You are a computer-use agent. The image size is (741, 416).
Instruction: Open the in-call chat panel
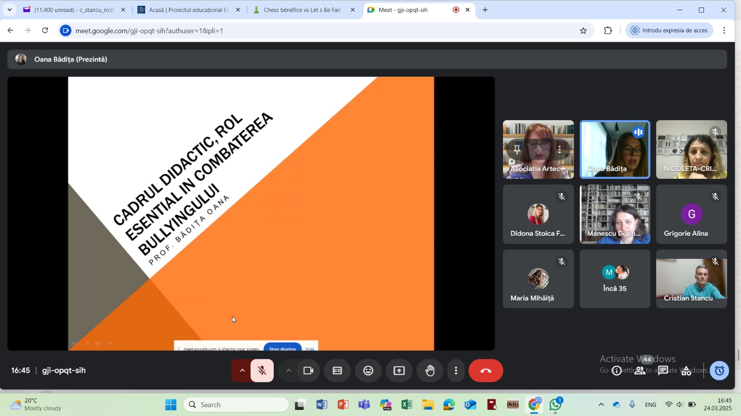point(663,371)
